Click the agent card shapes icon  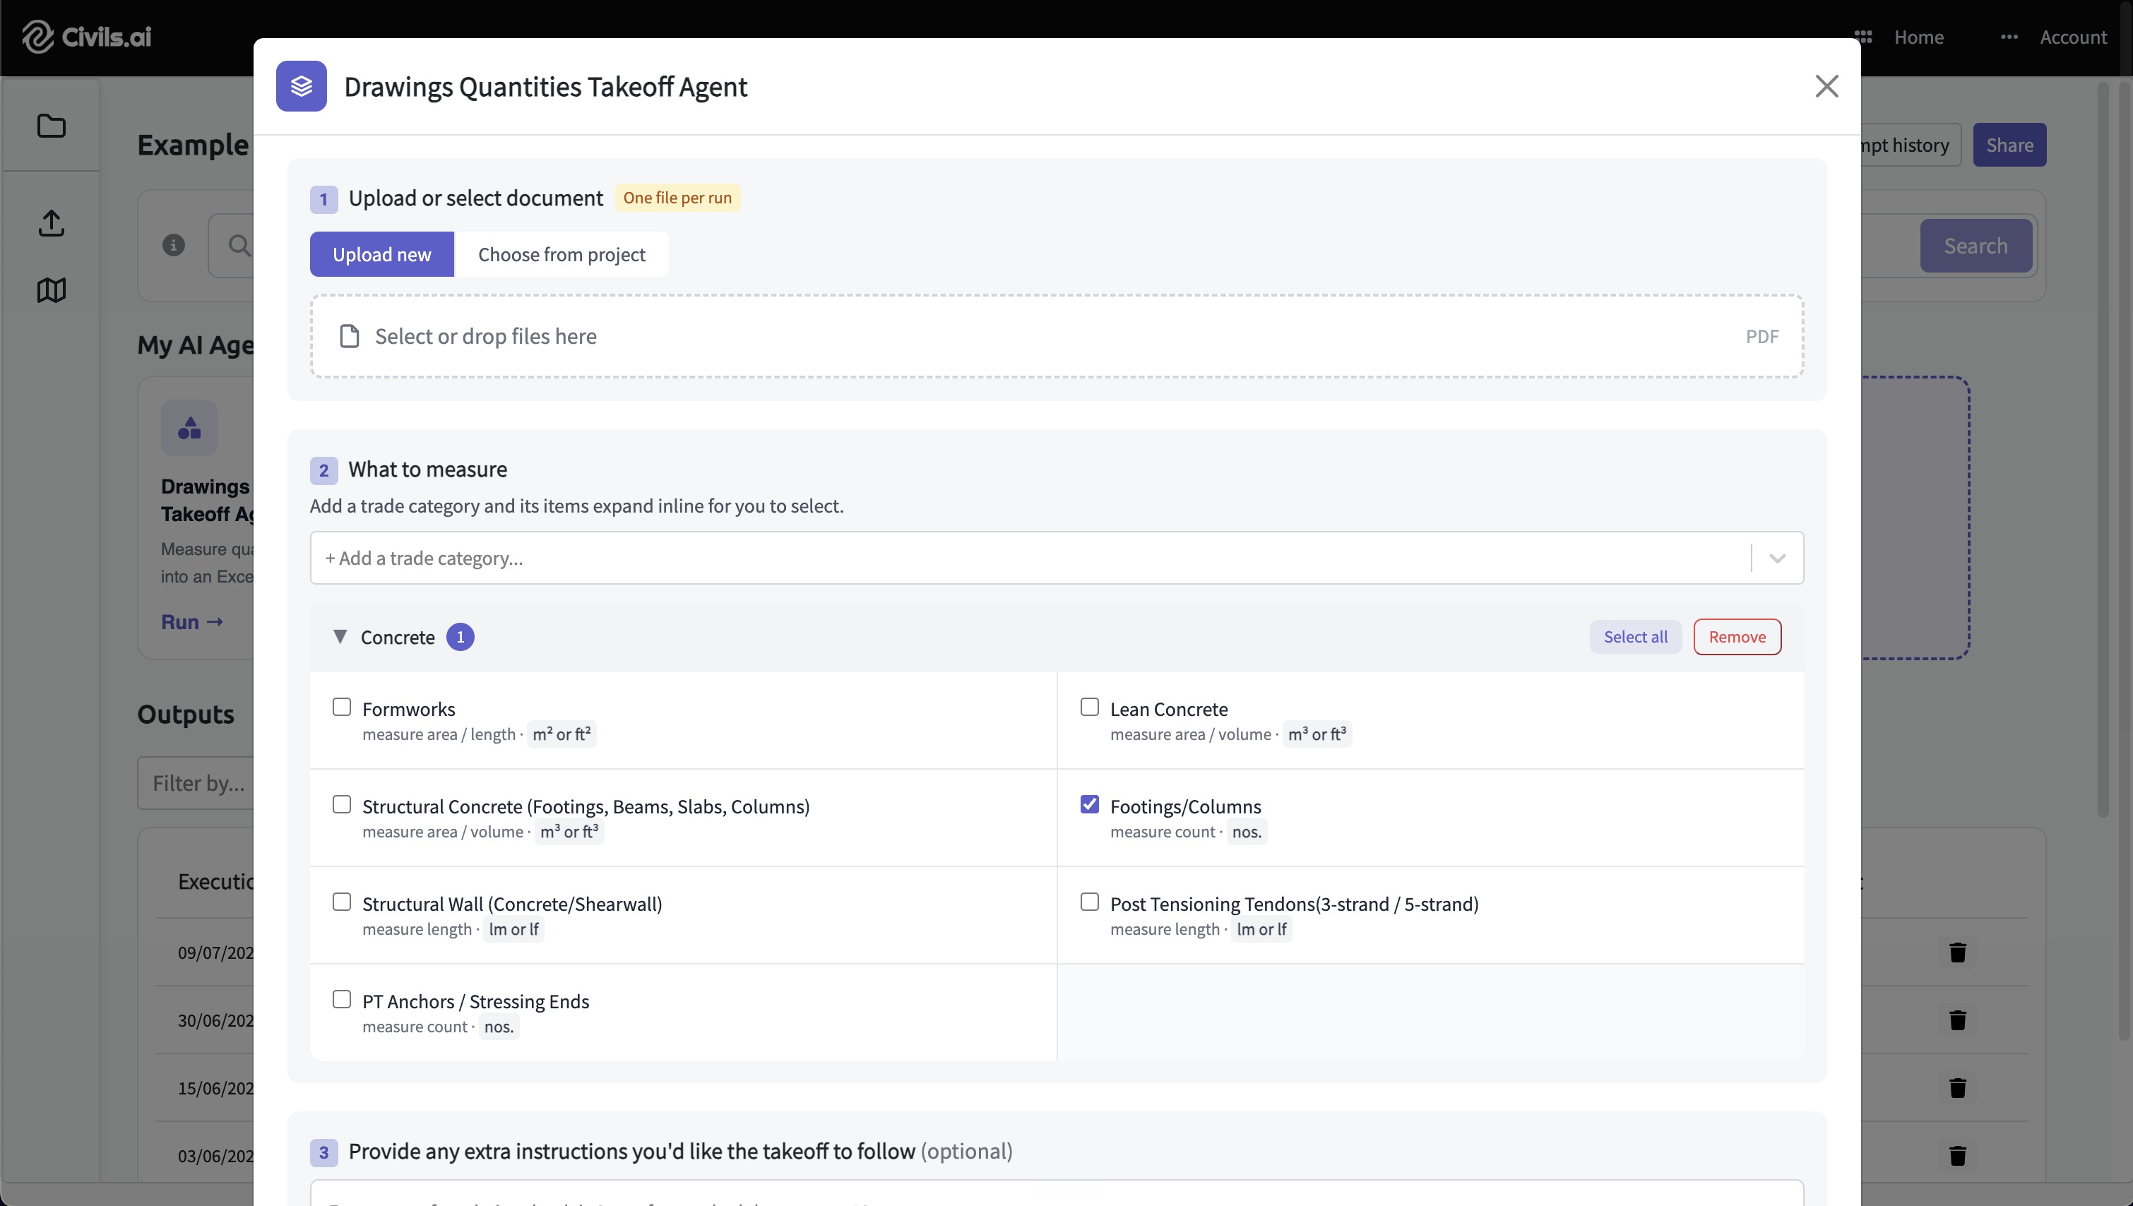190,427
